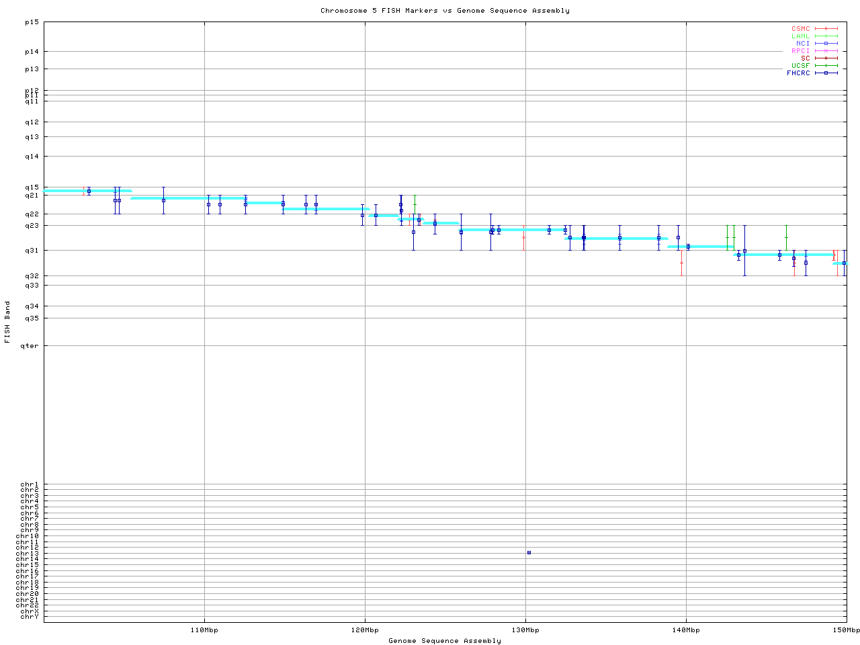Click the p15 band label on the y-axis
The image size is (860, 645).
pyautogui.click(x=32, y=22)
